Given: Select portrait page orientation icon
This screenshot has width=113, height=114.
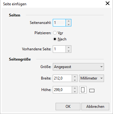Looking at the screenshot, I should [83, 90].
